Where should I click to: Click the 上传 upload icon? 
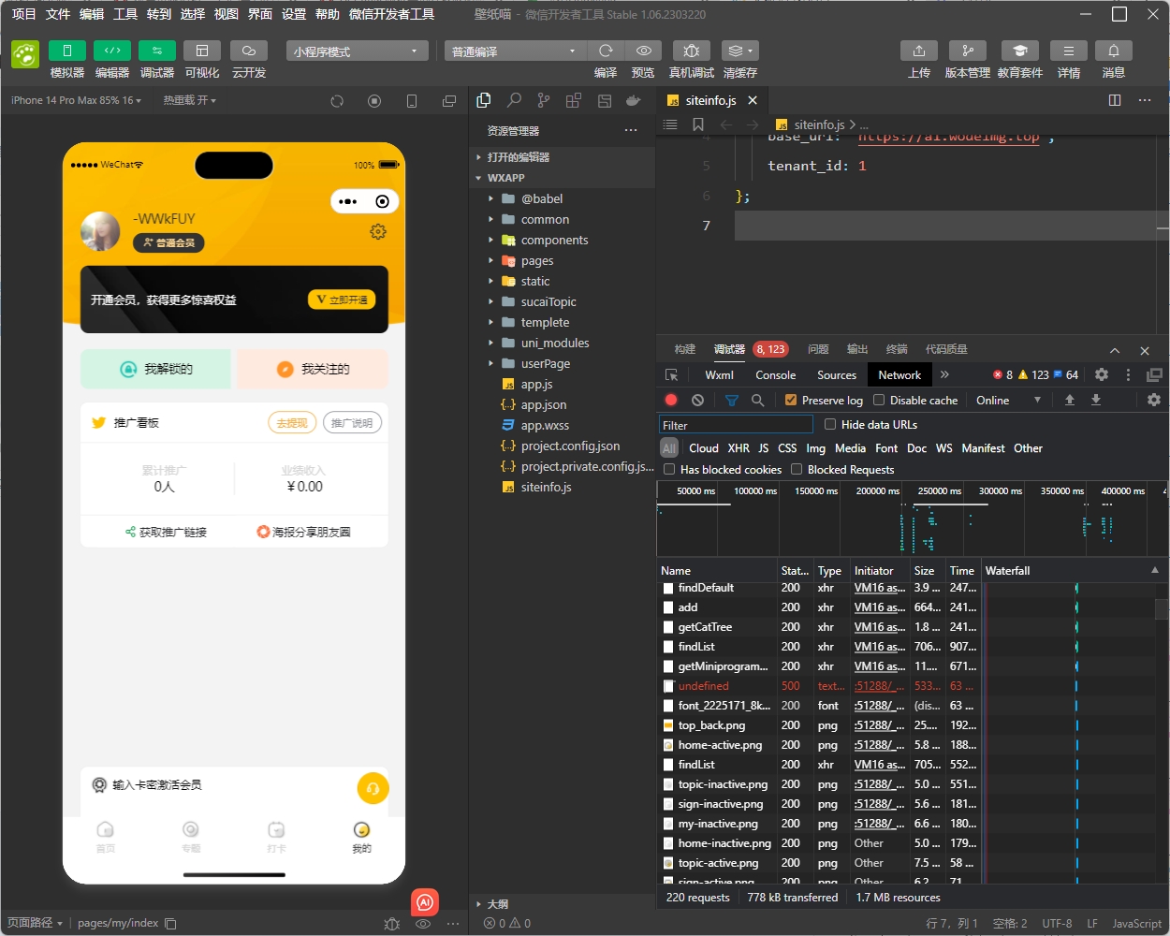coord(919,51)
